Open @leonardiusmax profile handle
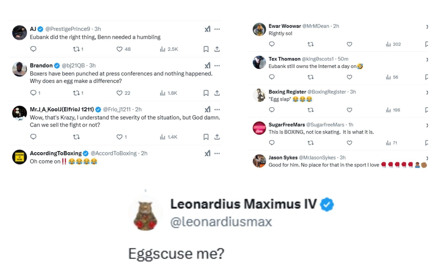443x277 pixels. [221, 221]
